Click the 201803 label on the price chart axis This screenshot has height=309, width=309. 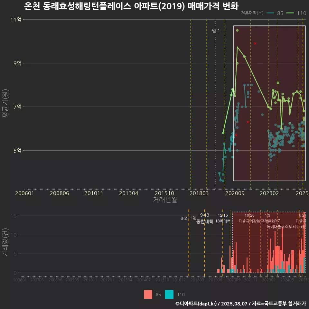click(199, 193)
